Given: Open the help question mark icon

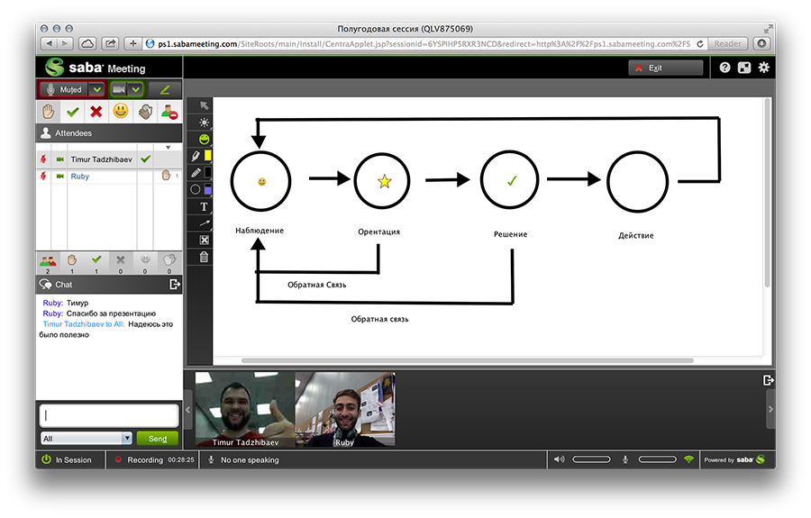Looking at the screenshot, I should click(724, 68).
